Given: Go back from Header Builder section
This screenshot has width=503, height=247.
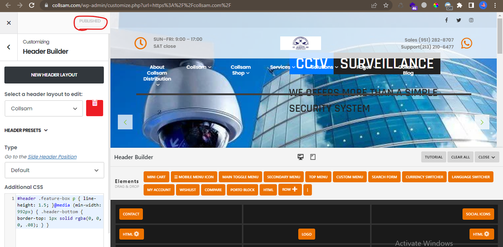Looking at the screenshot, I should [x=9, y=47].
